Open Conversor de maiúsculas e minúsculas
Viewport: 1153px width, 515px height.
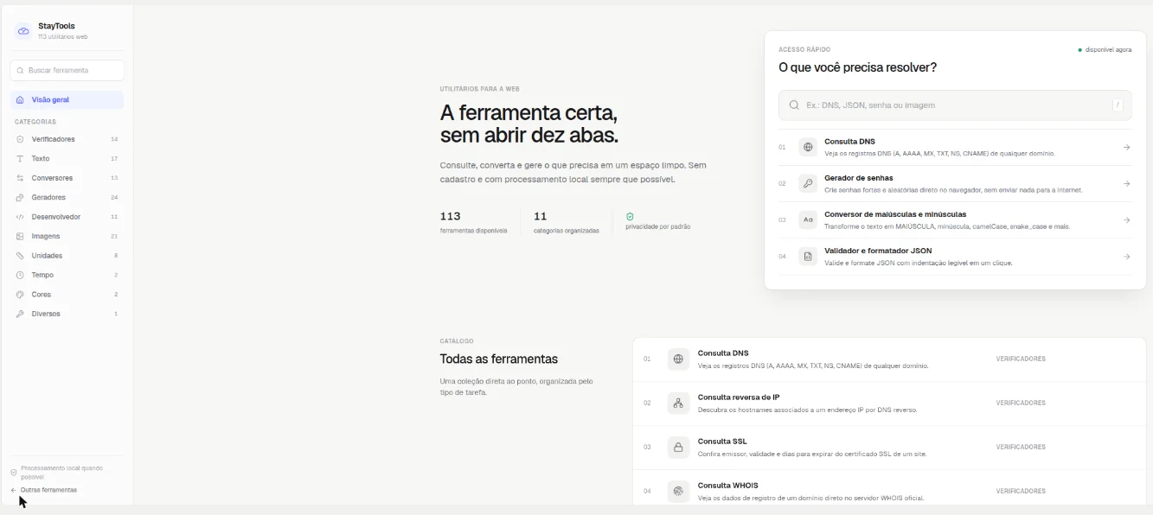click(x=895, y=214)
